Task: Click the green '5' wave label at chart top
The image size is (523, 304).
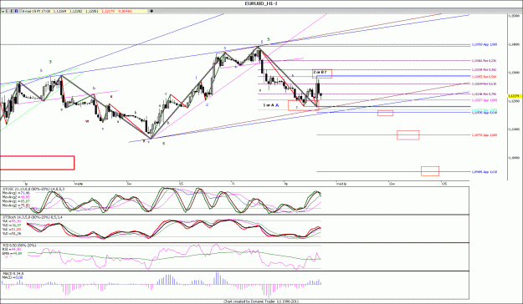Action: pos(268,39)
